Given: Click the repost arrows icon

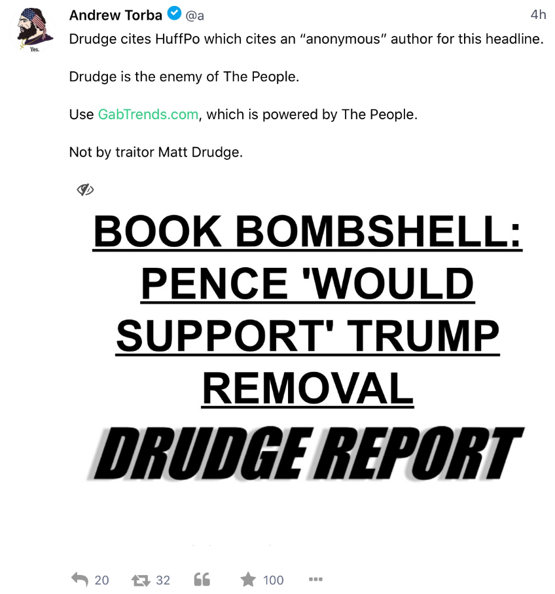Looking at the screenshot, I should click(141, 580).
